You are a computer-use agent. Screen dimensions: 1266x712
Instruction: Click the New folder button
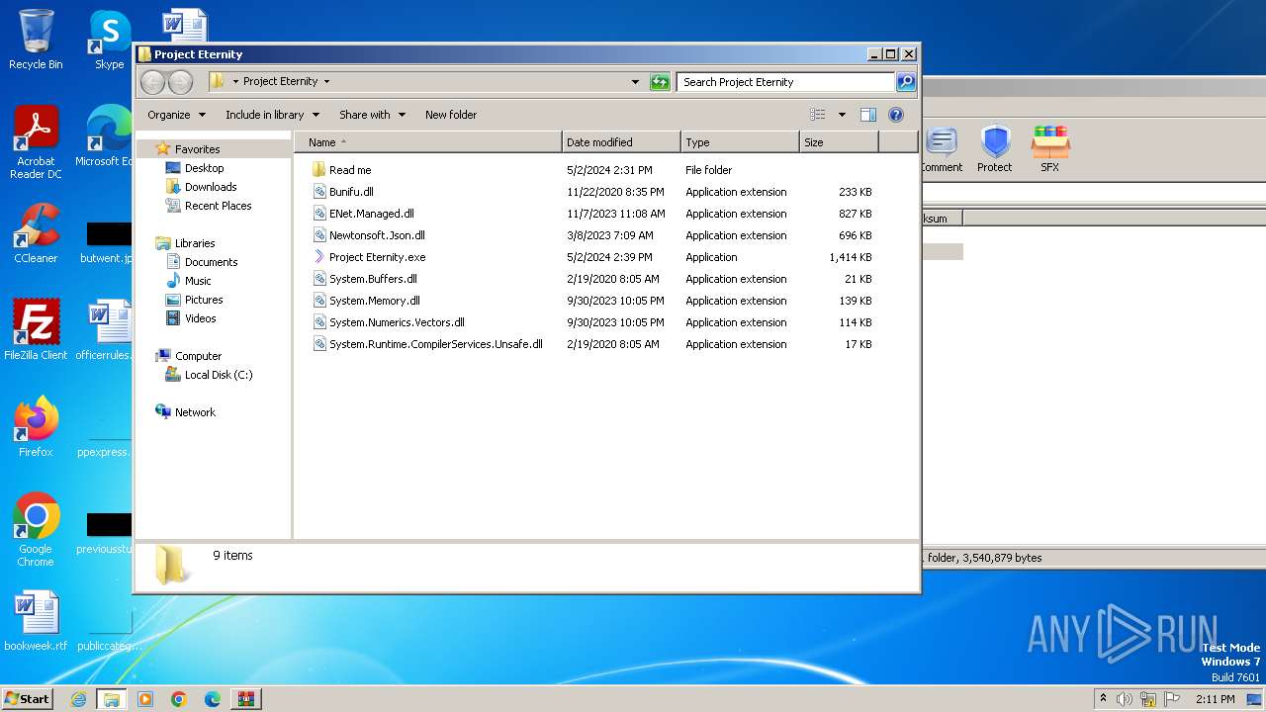click(x=451, y=115)
